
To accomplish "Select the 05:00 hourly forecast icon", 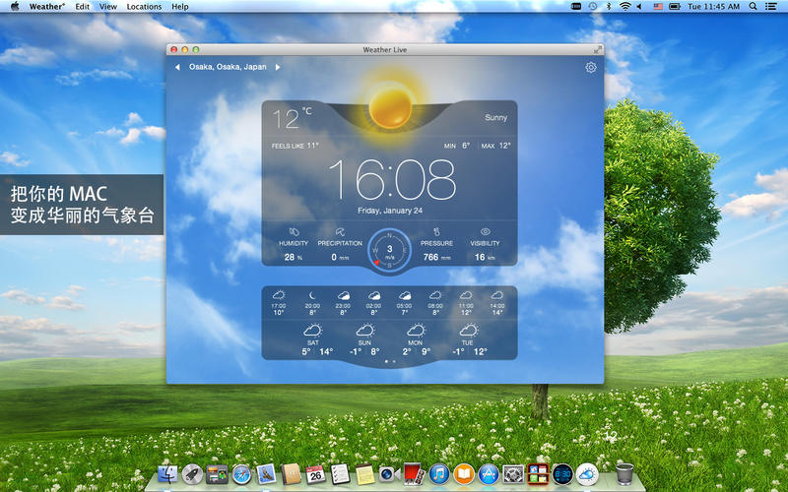I will pyautogui.click(x=405, y=296).
